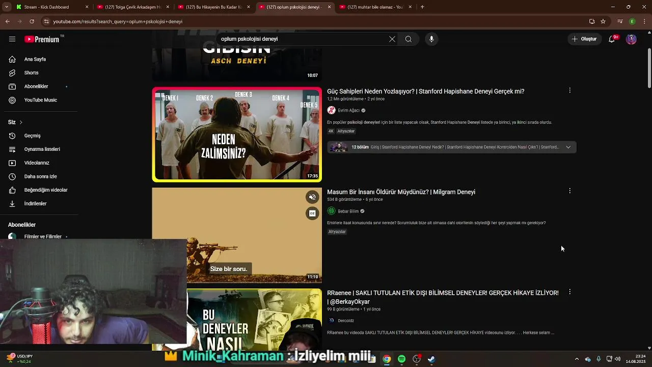Open options menu for RRaenee video
652x367 pixels.
click(569, 292)
